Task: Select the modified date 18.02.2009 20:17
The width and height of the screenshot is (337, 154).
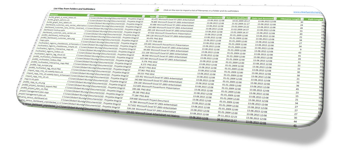Action: click(241, 21)
